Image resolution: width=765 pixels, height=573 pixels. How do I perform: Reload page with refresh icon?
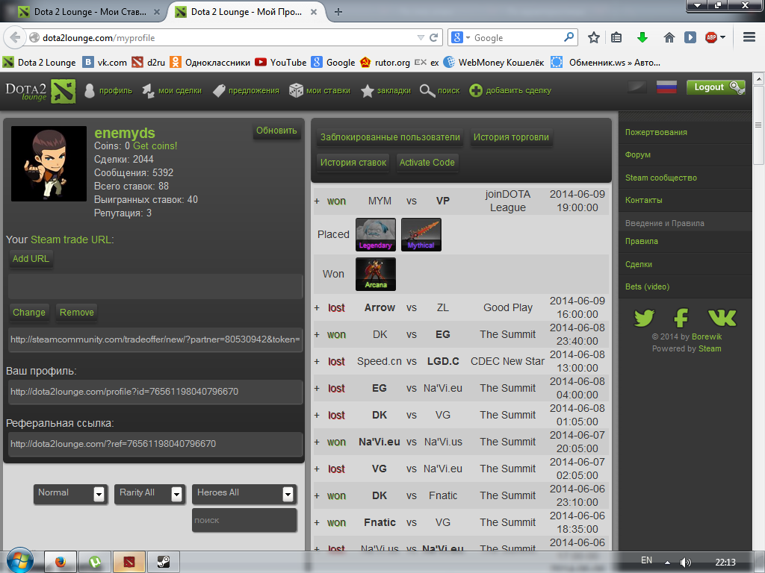tap(433, 37)
